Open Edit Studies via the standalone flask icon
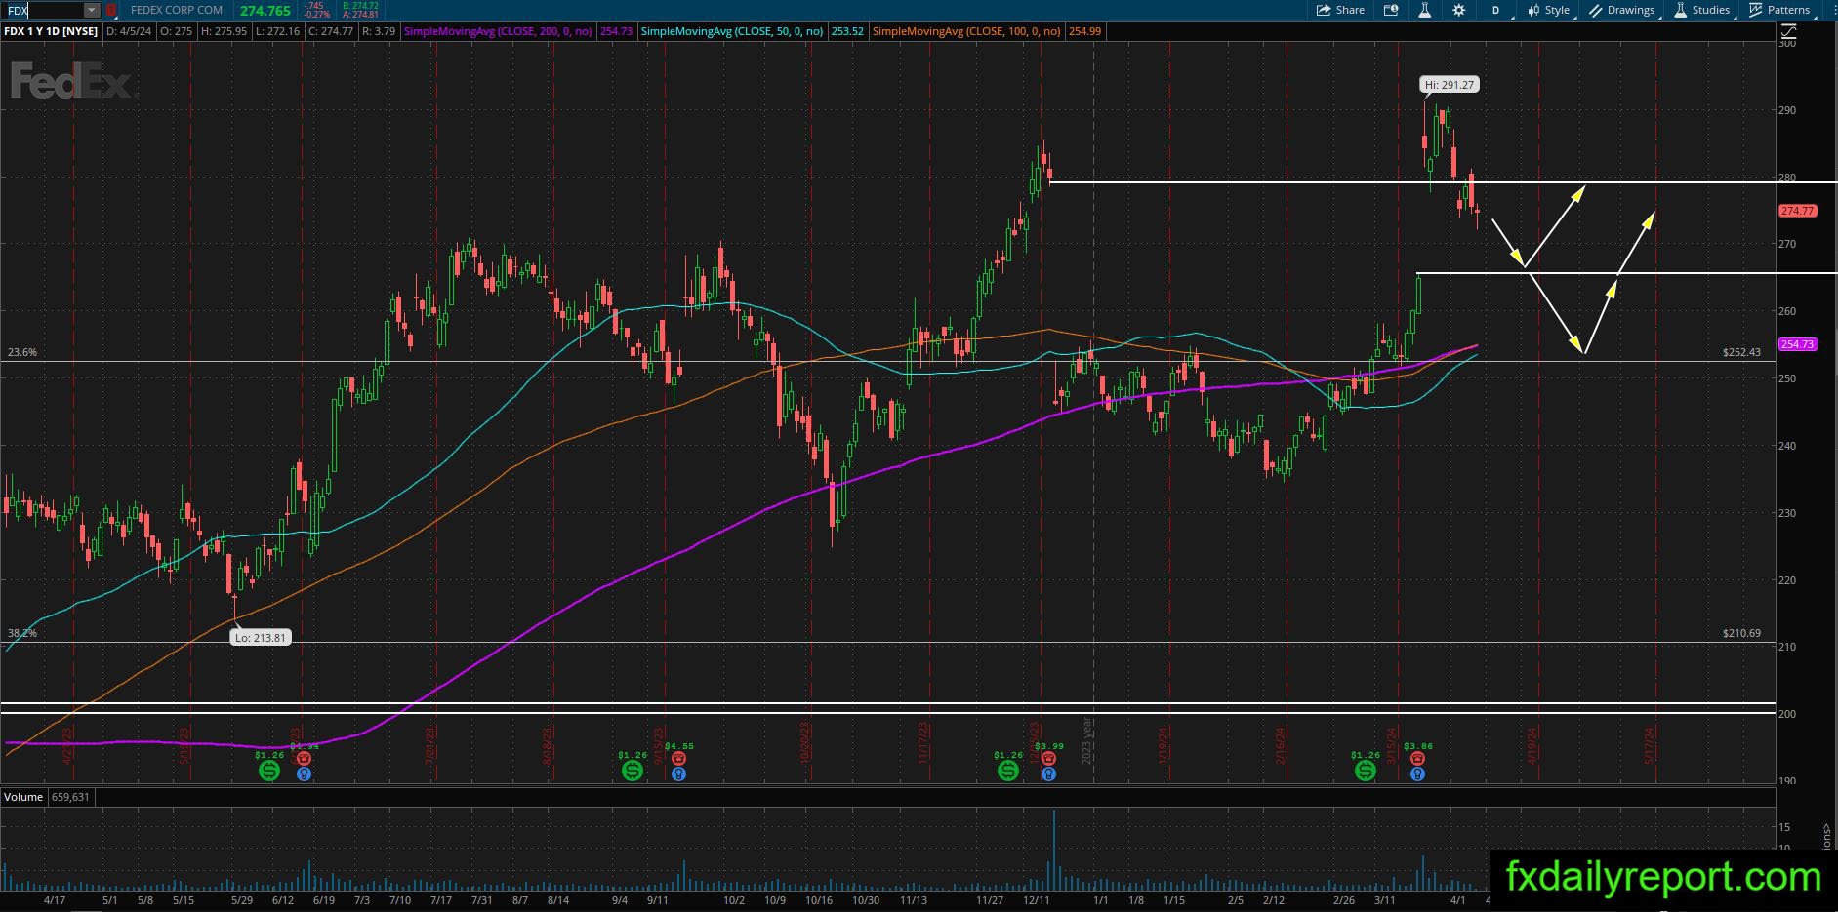Screen dimensions: 1838x912 pyautogui.click(x=1425, y=10)
